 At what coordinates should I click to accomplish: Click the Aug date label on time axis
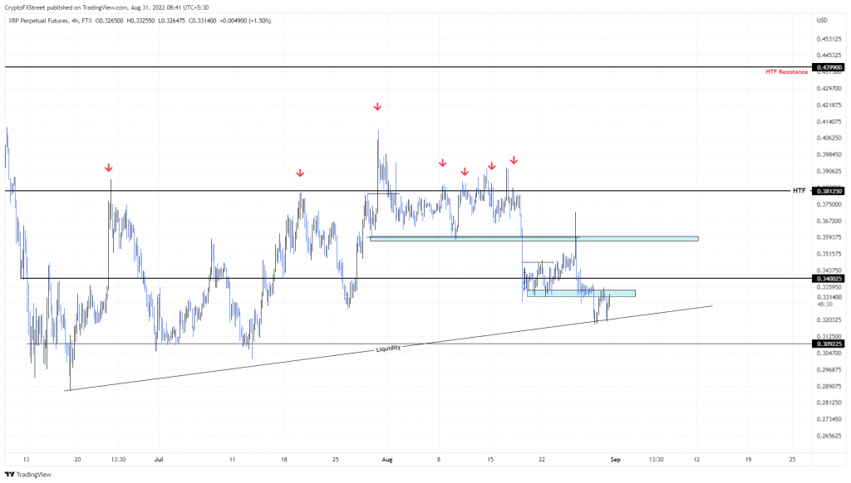[387, 458]
